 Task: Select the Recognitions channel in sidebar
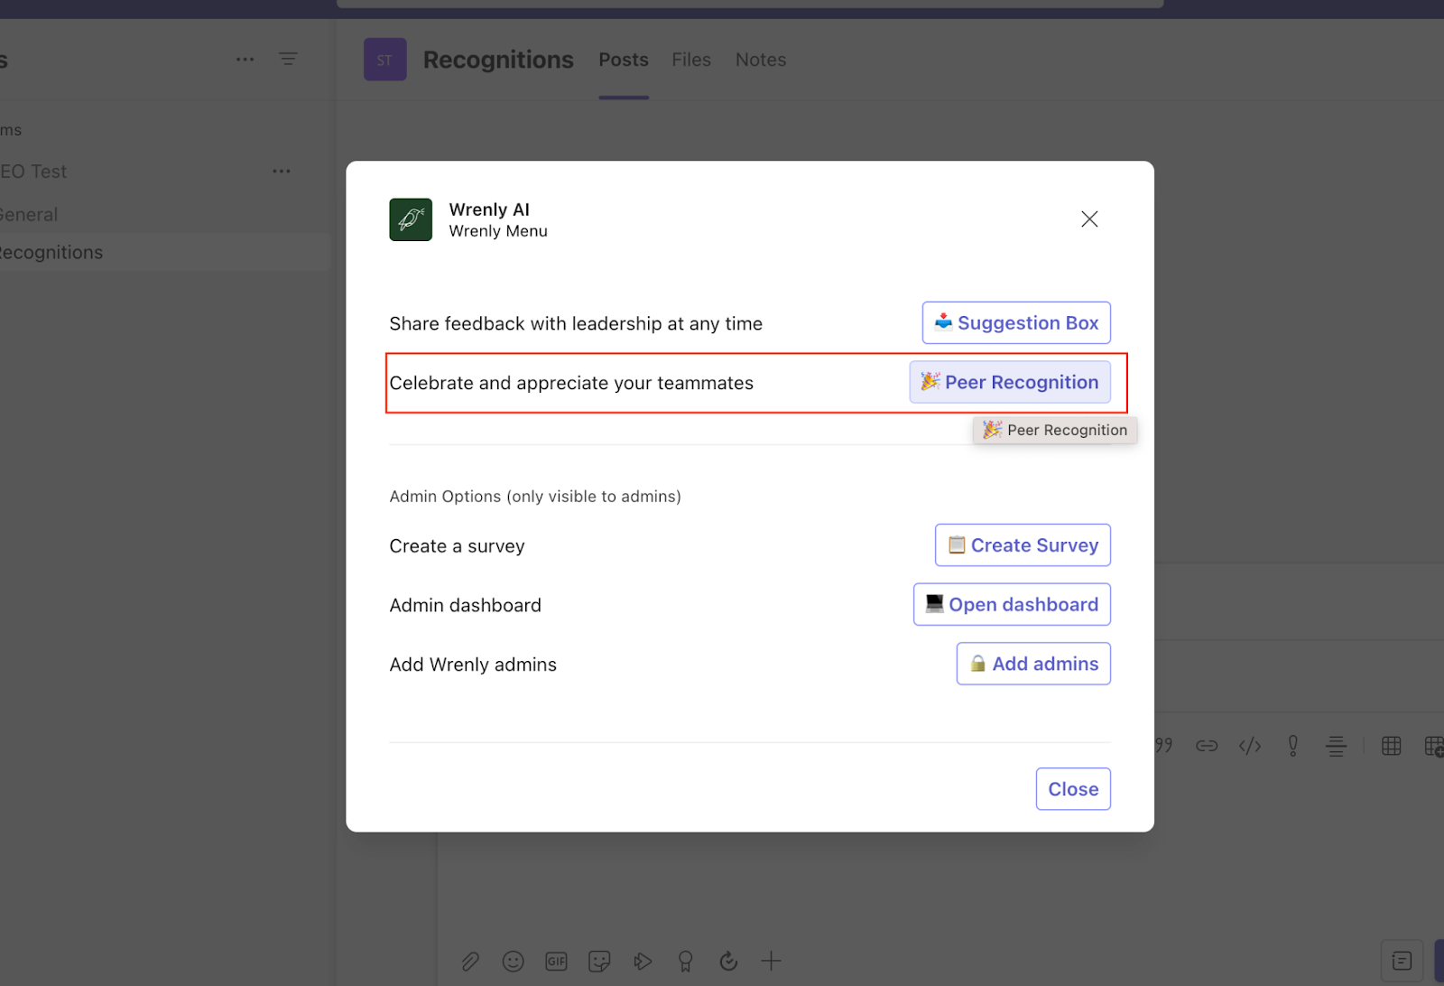click(x=51, y=253)
